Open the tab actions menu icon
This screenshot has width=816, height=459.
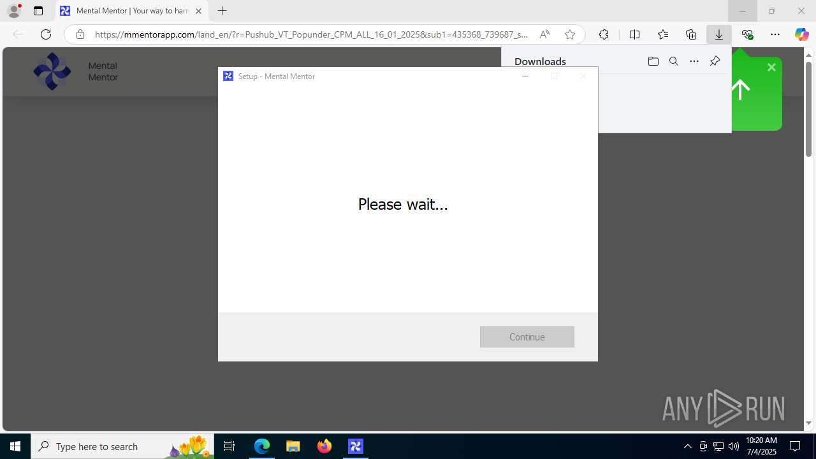click(38, 11)
